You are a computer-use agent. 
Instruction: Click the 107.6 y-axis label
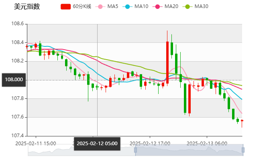[x=18, y=117]
